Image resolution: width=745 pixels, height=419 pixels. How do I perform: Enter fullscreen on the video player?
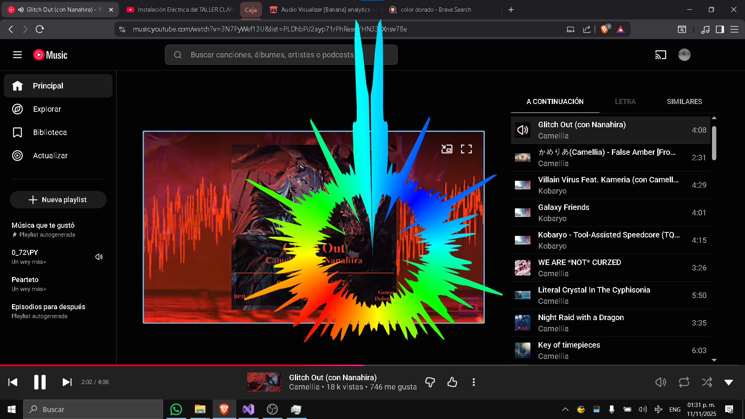pyautogui.click(x=466, y=149)
